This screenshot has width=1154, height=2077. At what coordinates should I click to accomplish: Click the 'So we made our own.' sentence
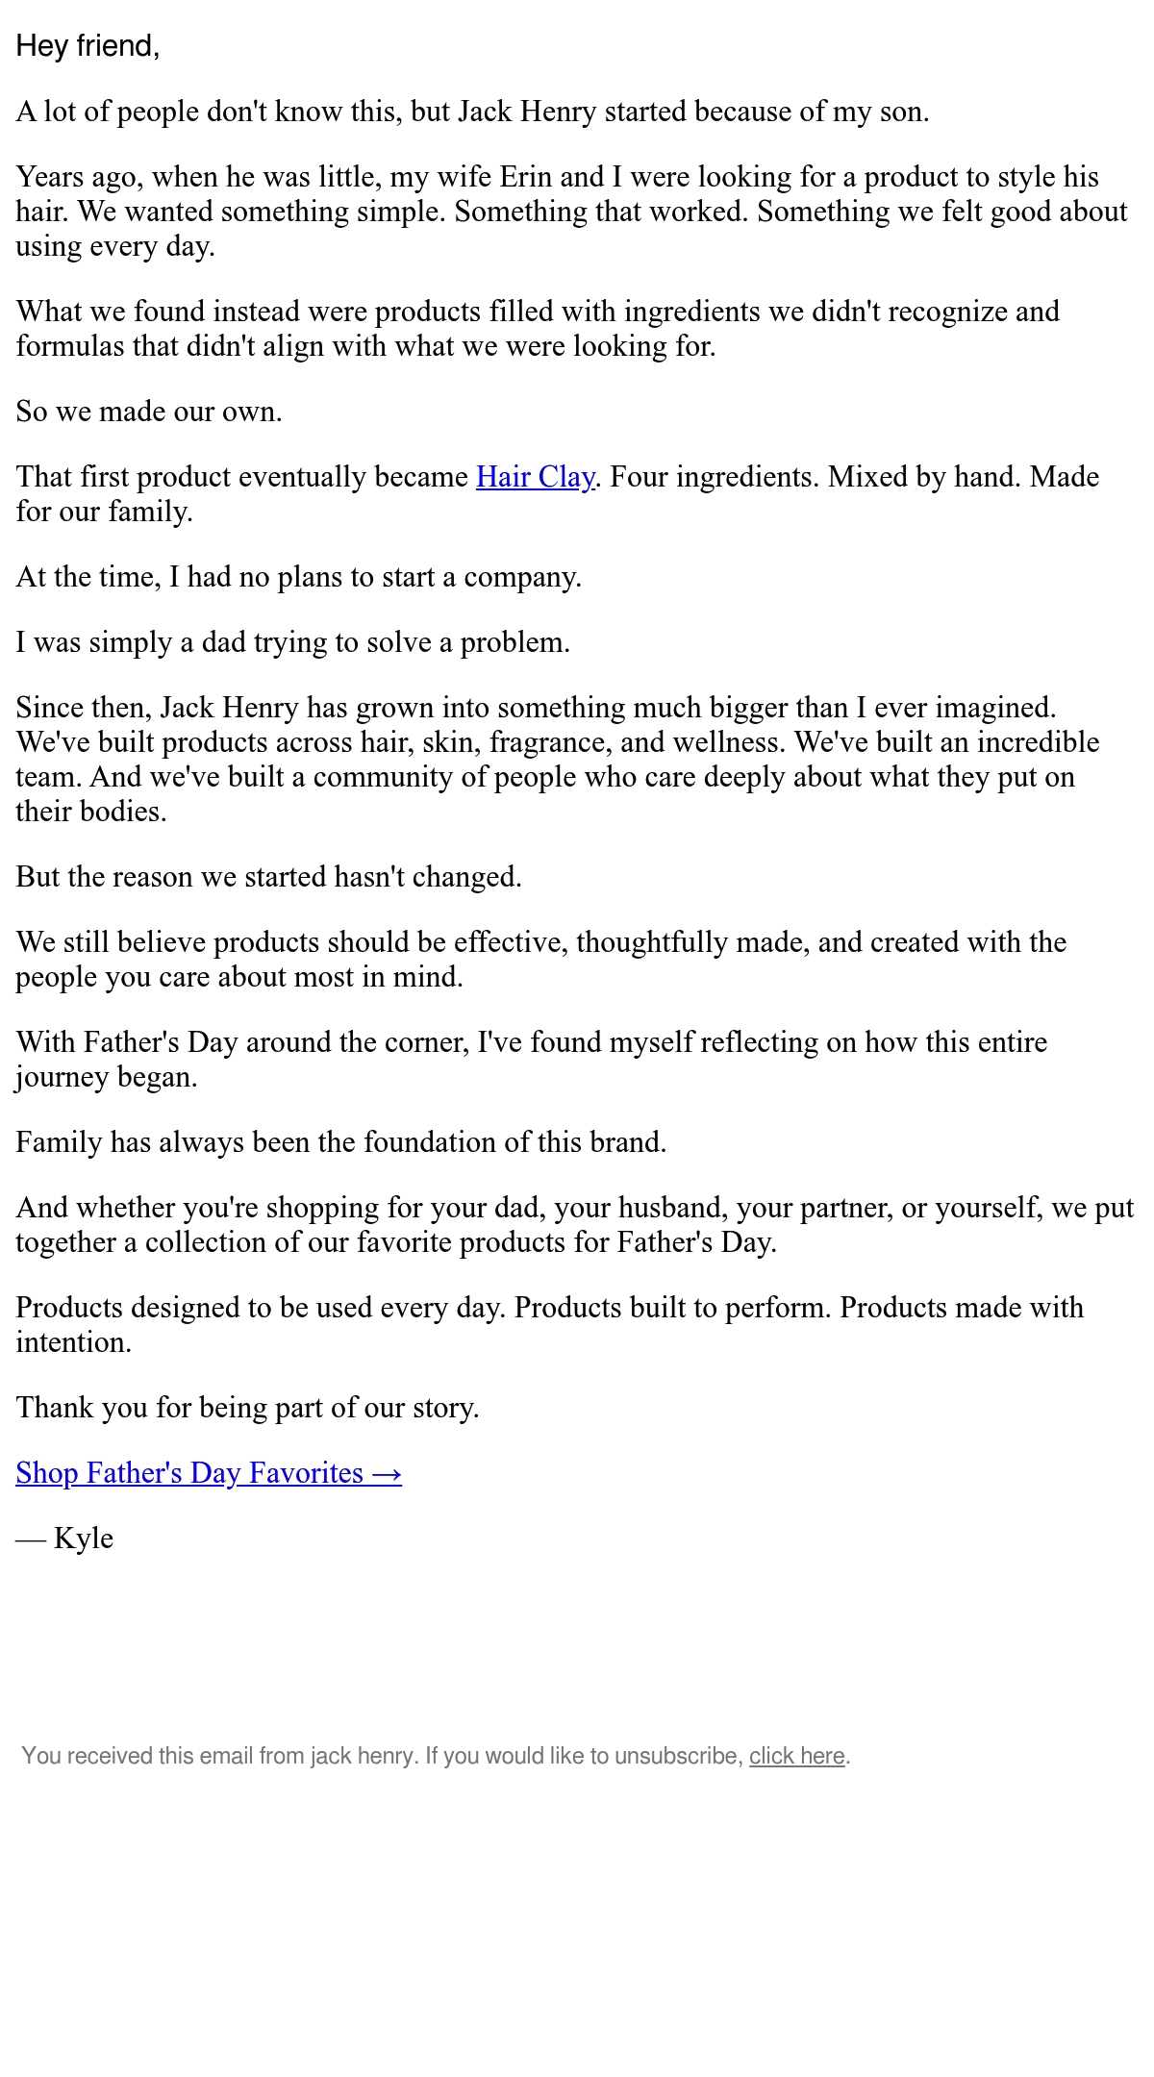pos(149,412)
